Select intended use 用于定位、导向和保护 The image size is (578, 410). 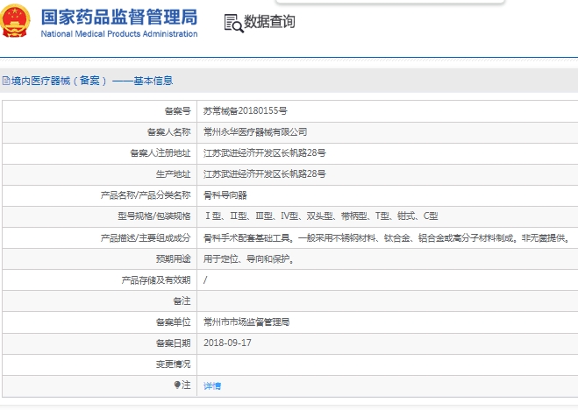pos(248,259)
